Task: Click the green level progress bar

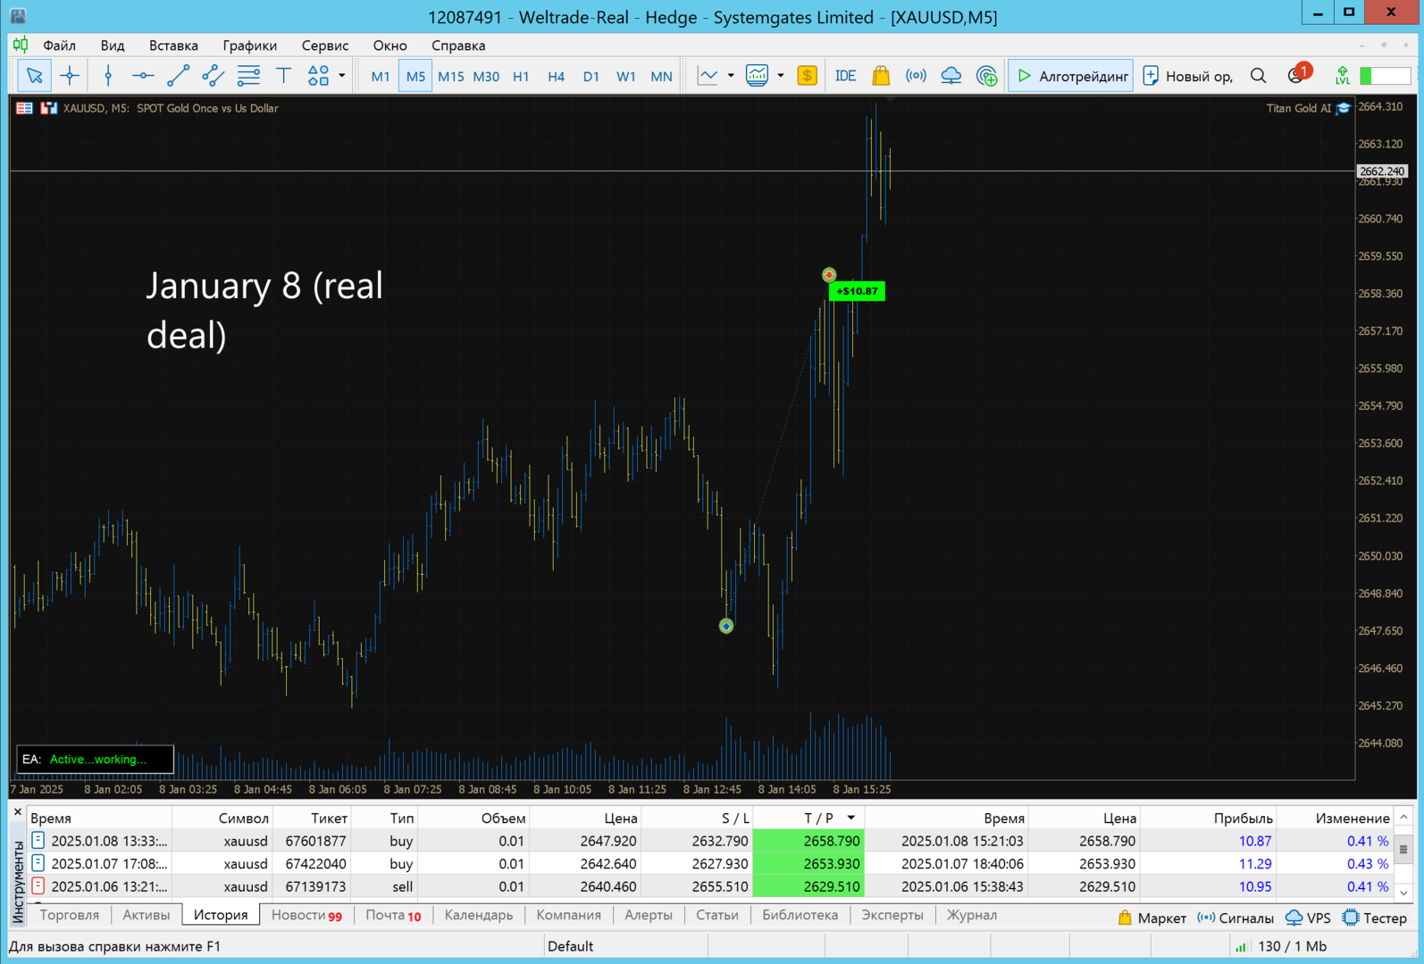Action: coord(1384,76)
